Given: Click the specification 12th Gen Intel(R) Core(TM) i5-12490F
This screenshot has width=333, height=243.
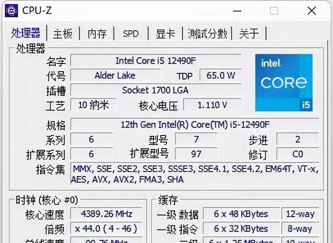Looking at the screenshot, I should pyautogui.click(x=195, y=124).
